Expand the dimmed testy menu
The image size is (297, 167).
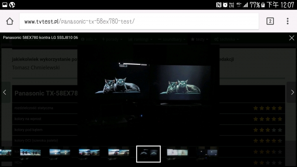(x=200, y=40)
